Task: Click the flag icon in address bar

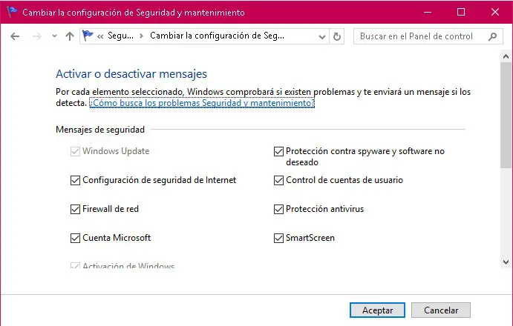Action: 88,36
